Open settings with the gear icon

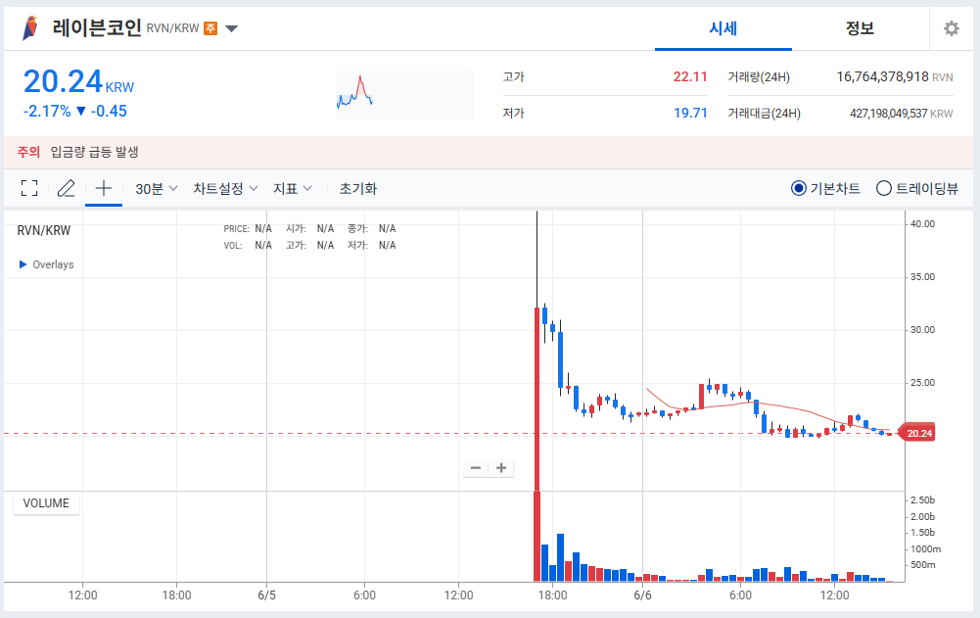pos(951,28)
